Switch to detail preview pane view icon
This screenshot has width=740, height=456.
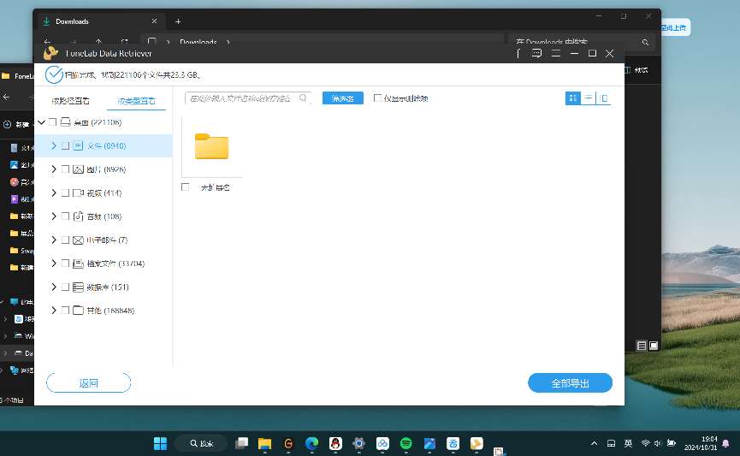click(x=604, y=98)
